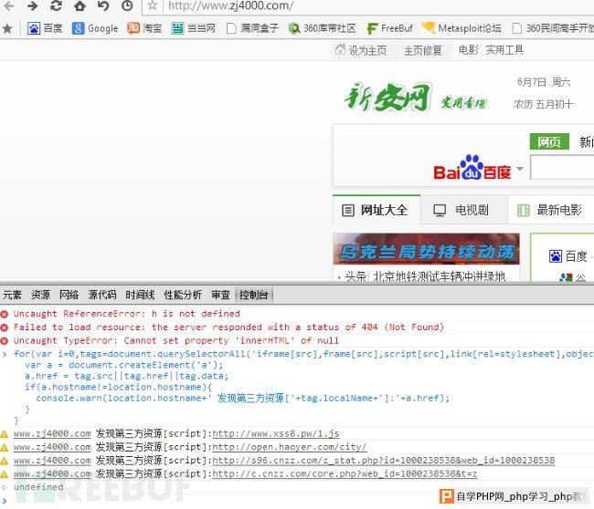
Task: Open the bookmarks star on the bookmarks bar
Action: pyautogui.click(x=7, y=28)
